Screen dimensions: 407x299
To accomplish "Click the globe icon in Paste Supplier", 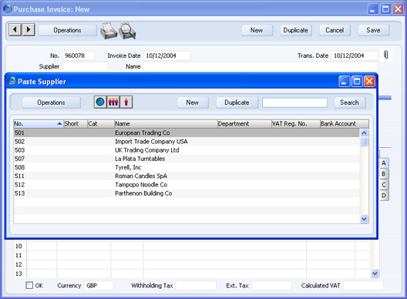I will [100, 102].
